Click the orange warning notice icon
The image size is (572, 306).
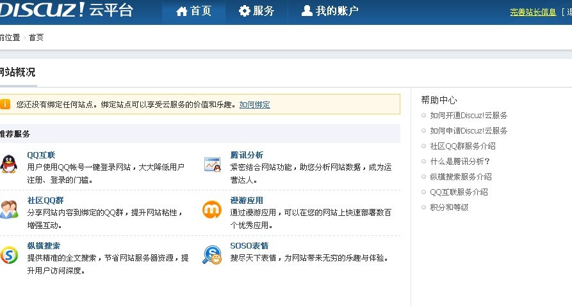[x=5, y=104]
